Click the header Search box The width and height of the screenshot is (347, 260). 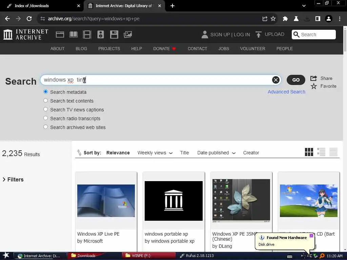313,35
